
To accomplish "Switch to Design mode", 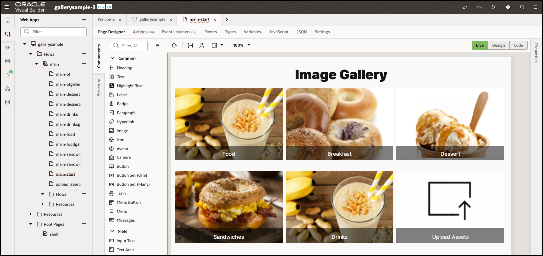I will pyautogui.click(x=499, y=45).
